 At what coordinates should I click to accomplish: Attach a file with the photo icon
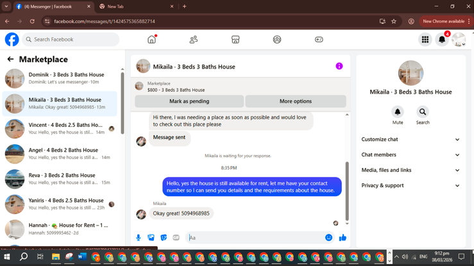(x=151, y=238)
